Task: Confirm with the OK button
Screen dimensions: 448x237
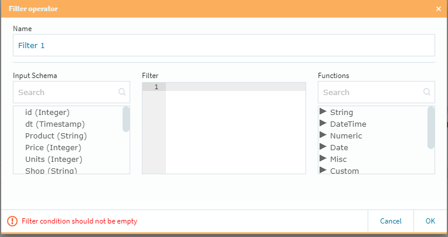Action: pyautogui.click(x=430, y=221)
